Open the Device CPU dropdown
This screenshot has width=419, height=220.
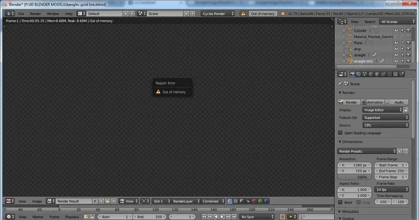click(385, 125)
